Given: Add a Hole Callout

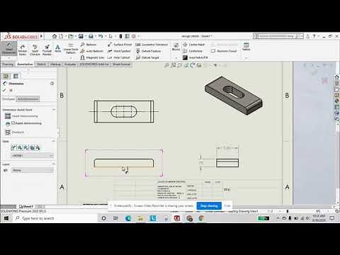Looking at the screenshot, I should pyautogui.click(x=118, y=57).
